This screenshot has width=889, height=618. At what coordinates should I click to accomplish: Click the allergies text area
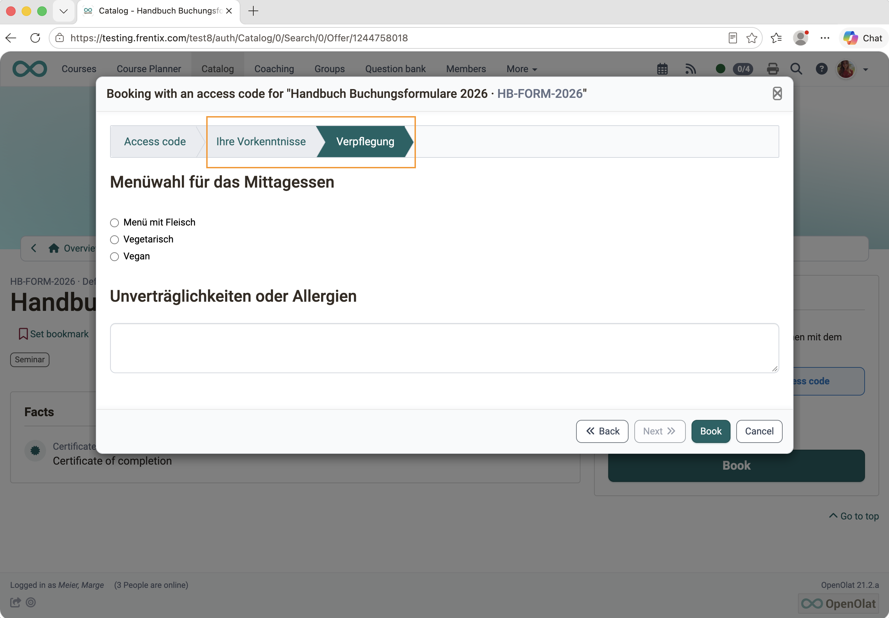tap(444, 348)
